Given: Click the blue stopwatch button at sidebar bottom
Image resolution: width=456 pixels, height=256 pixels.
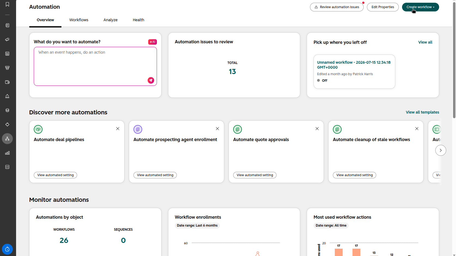Looking at the screenshot, I should coord(7,249).
